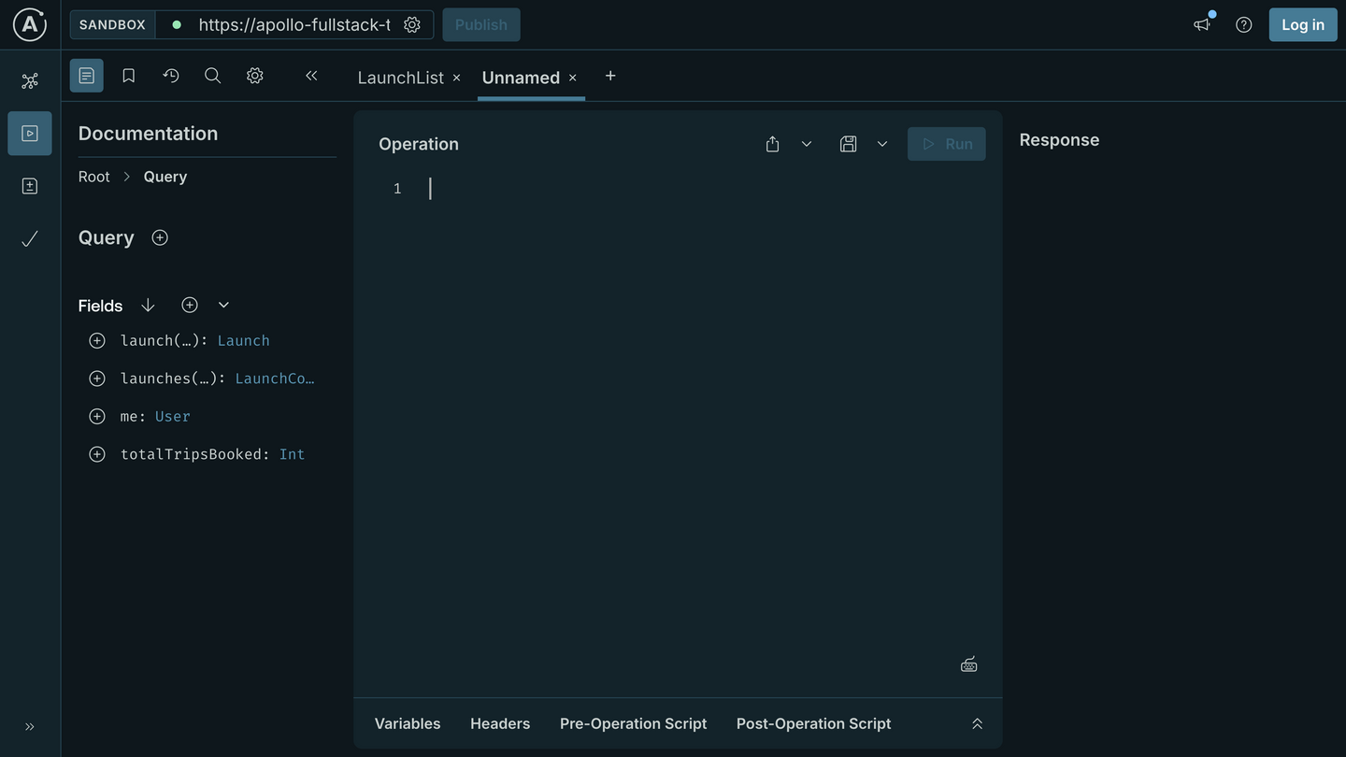The width and height of the screenshot is (1346, 757).
Task: Open the Checklist sidebar panel
Action: point(29,238)
